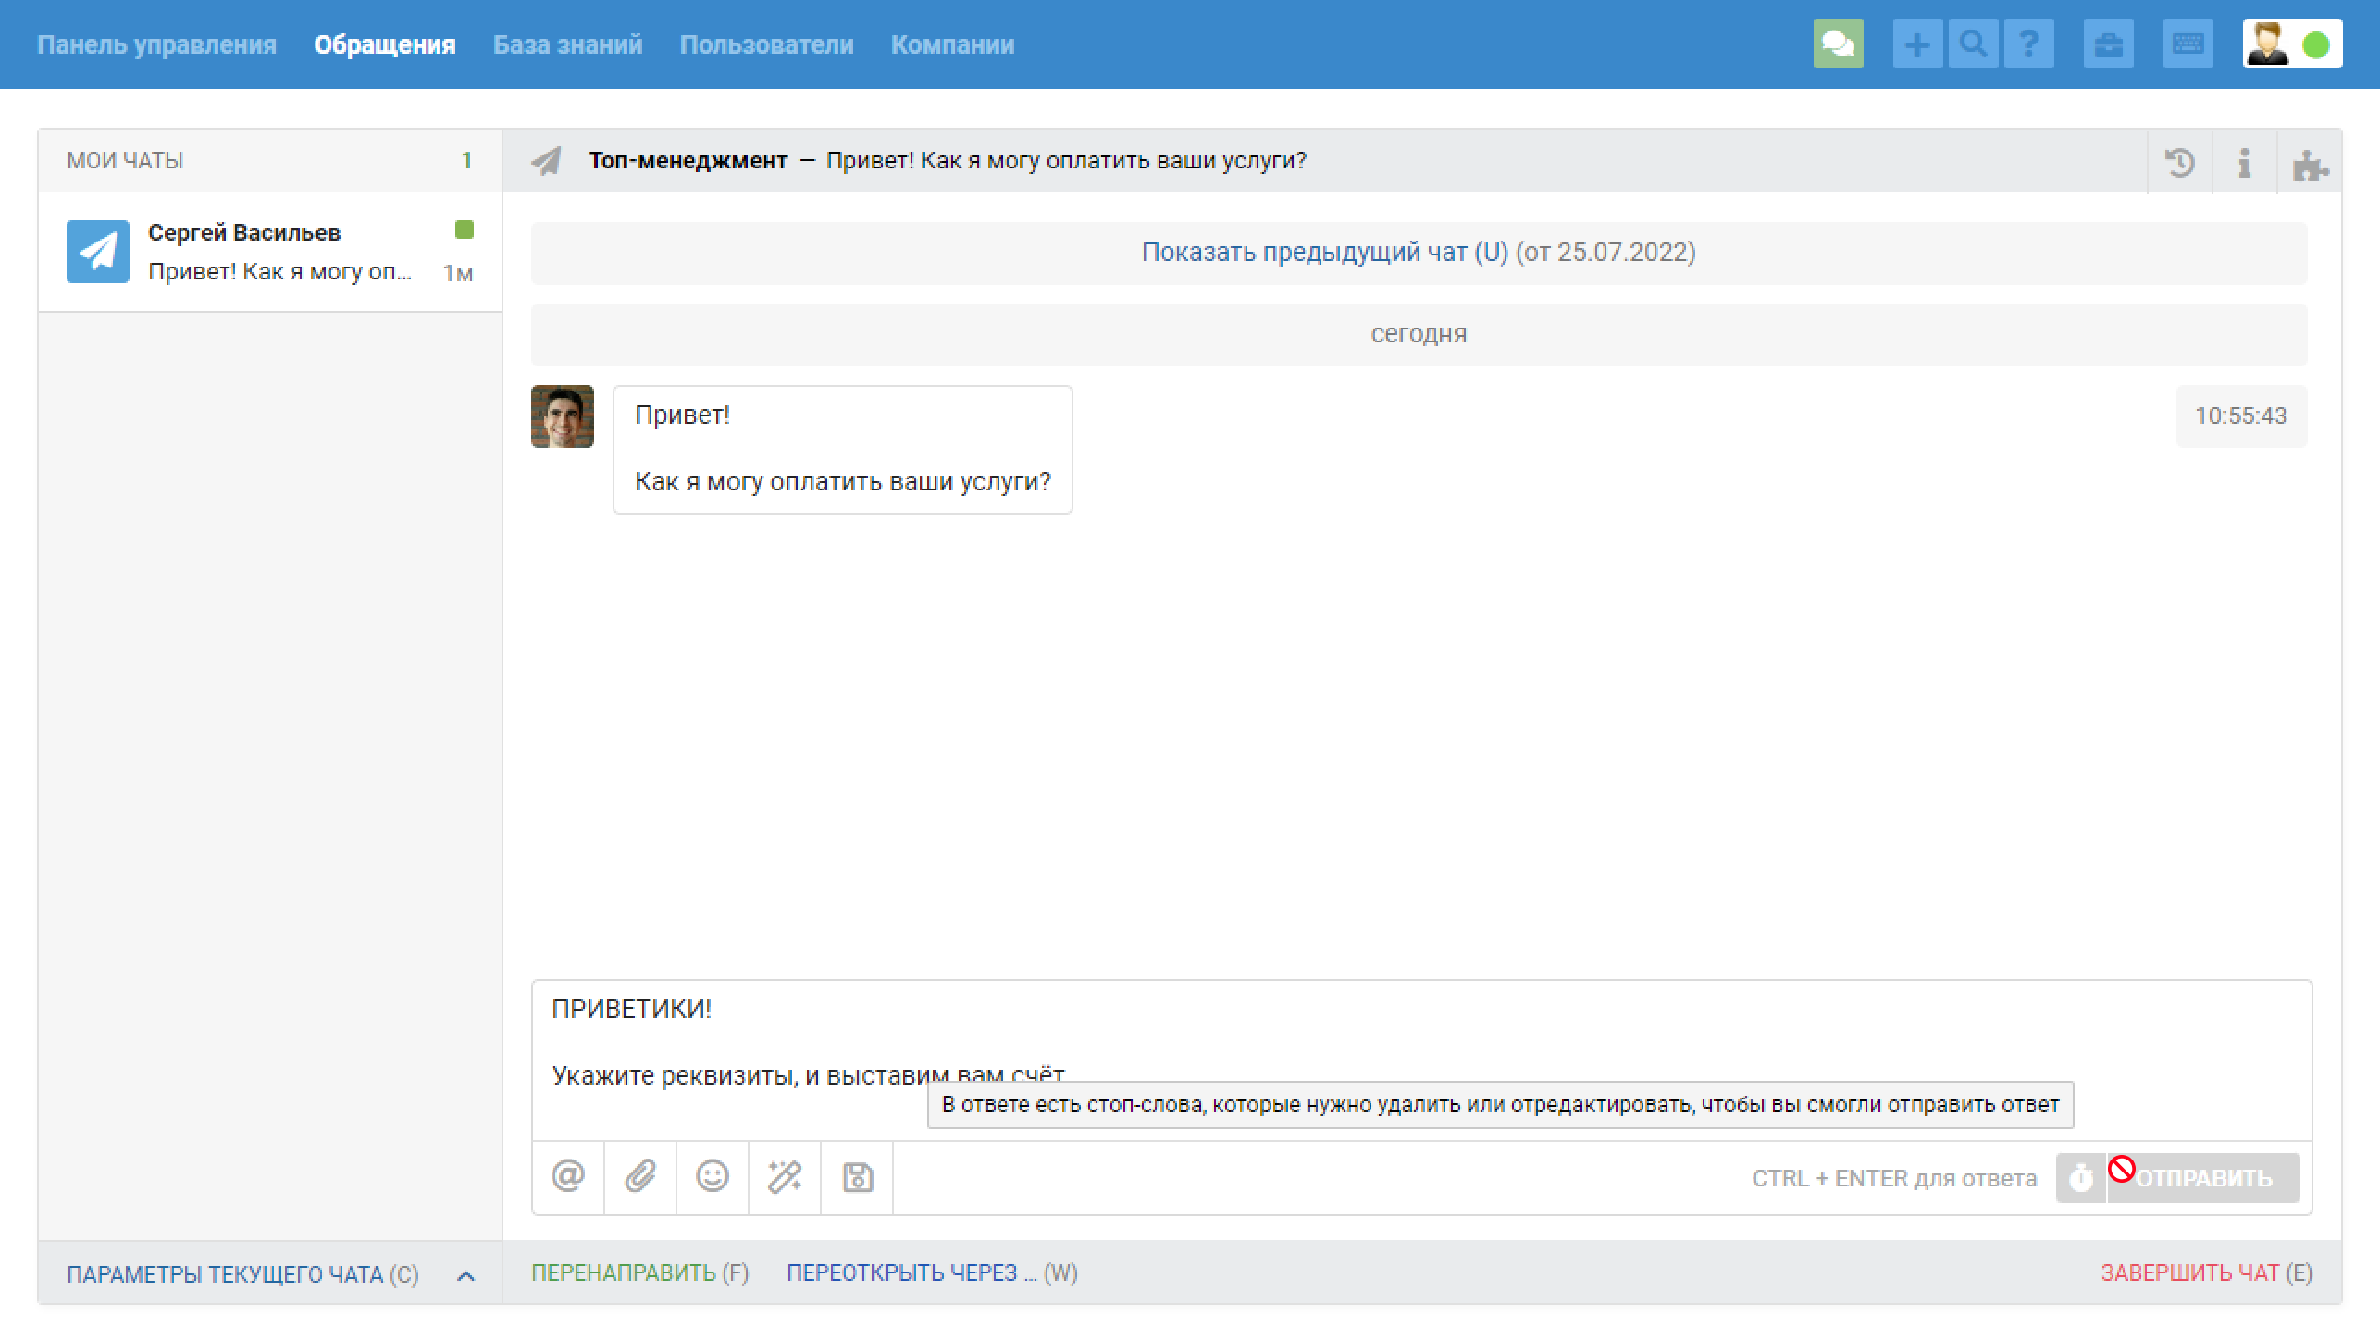Click the stopwatch delayed send icon

[2081, 1178]
